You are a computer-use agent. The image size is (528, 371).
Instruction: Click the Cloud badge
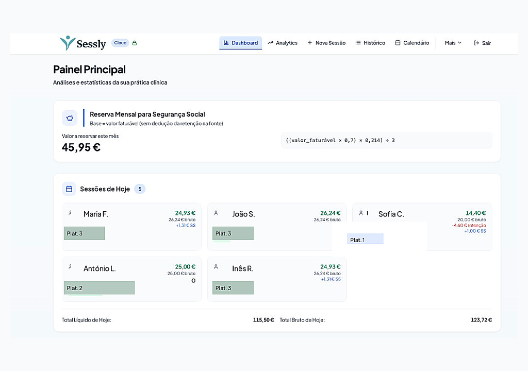click(x=120, y=43)
